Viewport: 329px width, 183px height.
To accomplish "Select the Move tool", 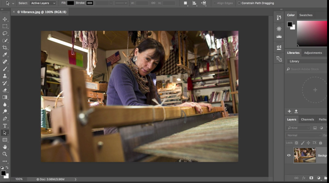I will [x=5, y=19].
